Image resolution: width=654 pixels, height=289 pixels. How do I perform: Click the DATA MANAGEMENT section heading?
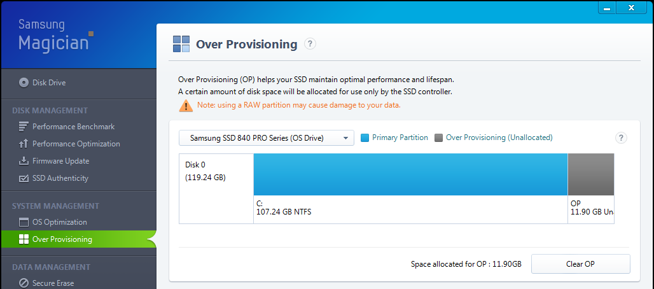(51, 267)
